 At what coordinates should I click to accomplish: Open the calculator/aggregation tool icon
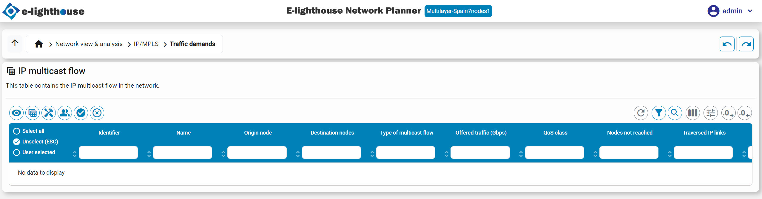click(32, 113)
